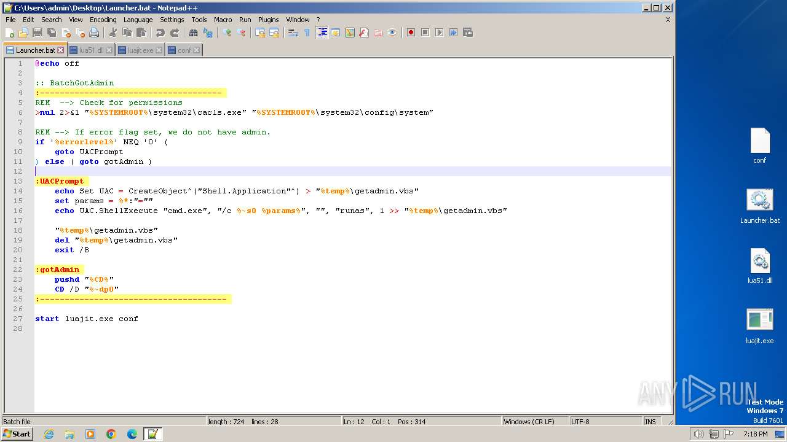Image resolution: width=787 pixels, height=442 pixels.
Task: Switch to the conf tab
Action: tap(184, 50)
